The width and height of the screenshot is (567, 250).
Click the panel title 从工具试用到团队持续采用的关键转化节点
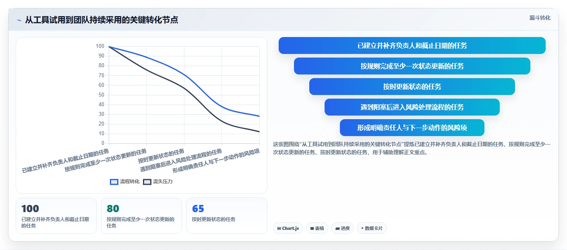point(101,20)
